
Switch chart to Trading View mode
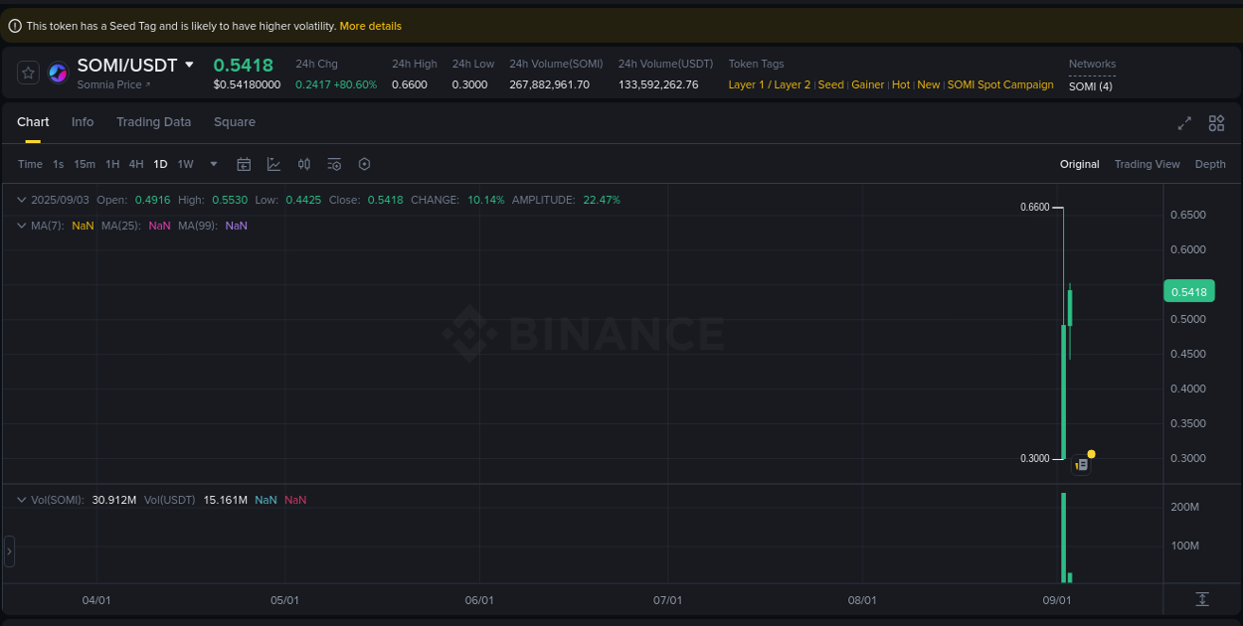click(1147, 164)
